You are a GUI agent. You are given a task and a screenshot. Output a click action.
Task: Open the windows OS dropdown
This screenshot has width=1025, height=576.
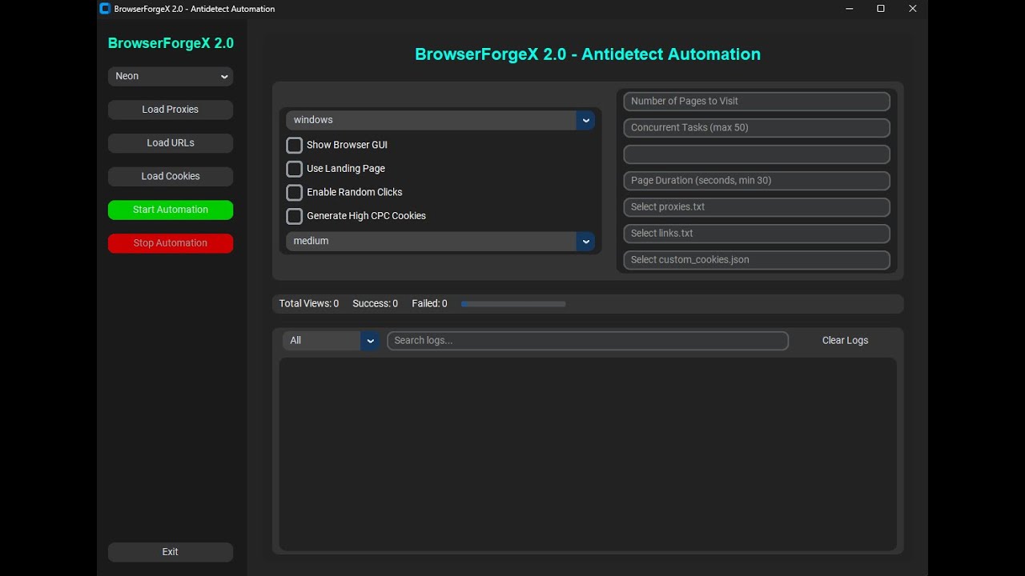(440, 120)
